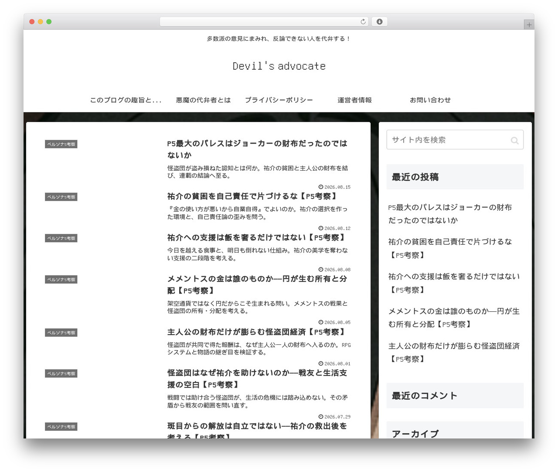The height and width of the screenshot is (472, 558).
Task: Open article 祐介への支援は飯を奢るだけではない in main list
Action: click(257, 238)
